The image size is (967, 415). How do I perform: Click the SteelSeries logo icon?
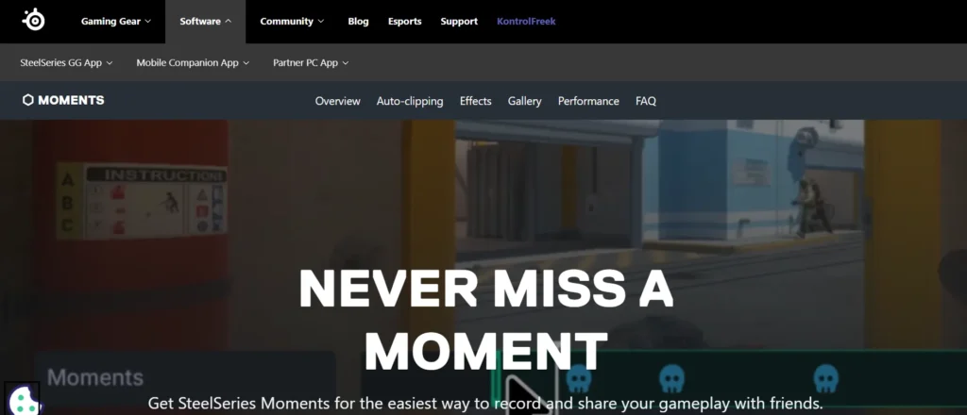pyautogui.click(x=33, y=20)
